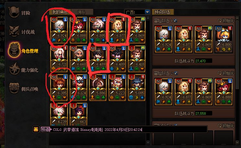Switch to the 佣兵 mercenary tab

point(82,12)
